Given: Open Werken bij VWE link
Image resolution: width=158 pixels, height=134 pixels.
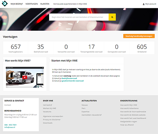Looking at the screenshot, I should point(50,108).
